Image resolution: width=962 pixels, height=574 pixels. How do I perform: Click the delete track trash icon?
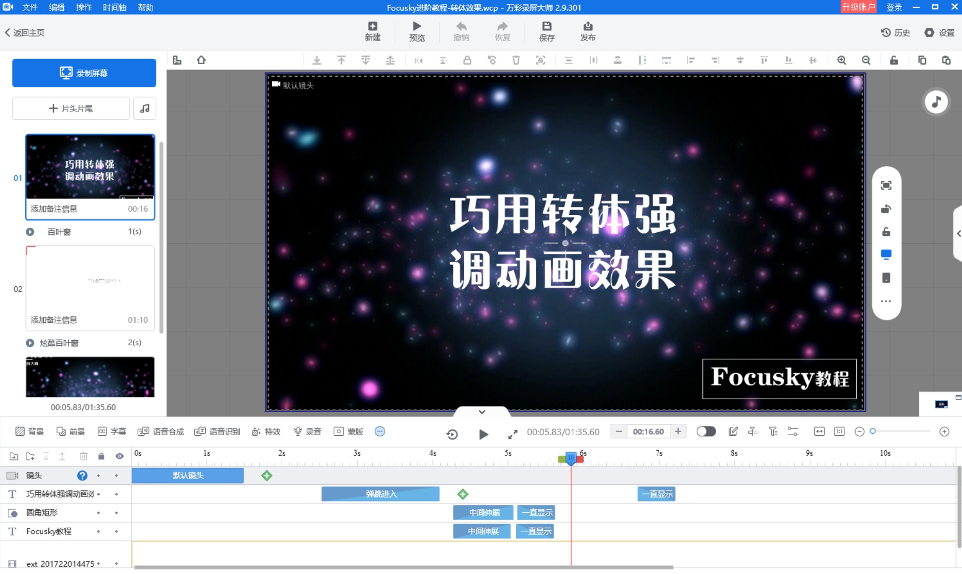click(84, 456)
